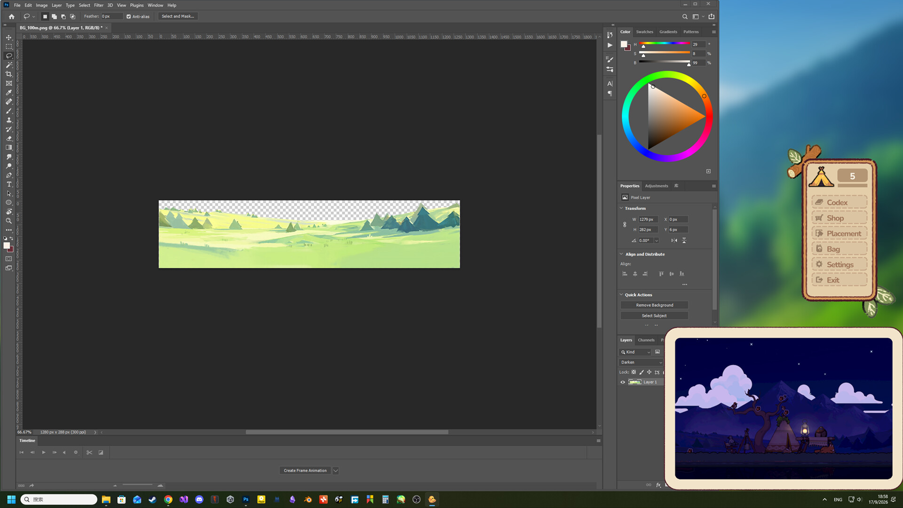The height and width of the screenshot is (508, 903).
Task: Open the Darken blend mode dropdown
Action: click(641, 362)
